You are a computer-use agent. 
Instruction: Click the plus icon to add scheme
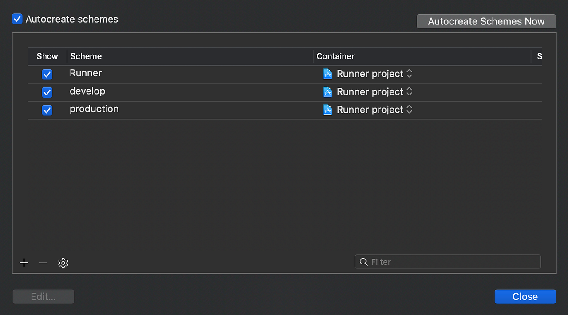pos(24,263)
